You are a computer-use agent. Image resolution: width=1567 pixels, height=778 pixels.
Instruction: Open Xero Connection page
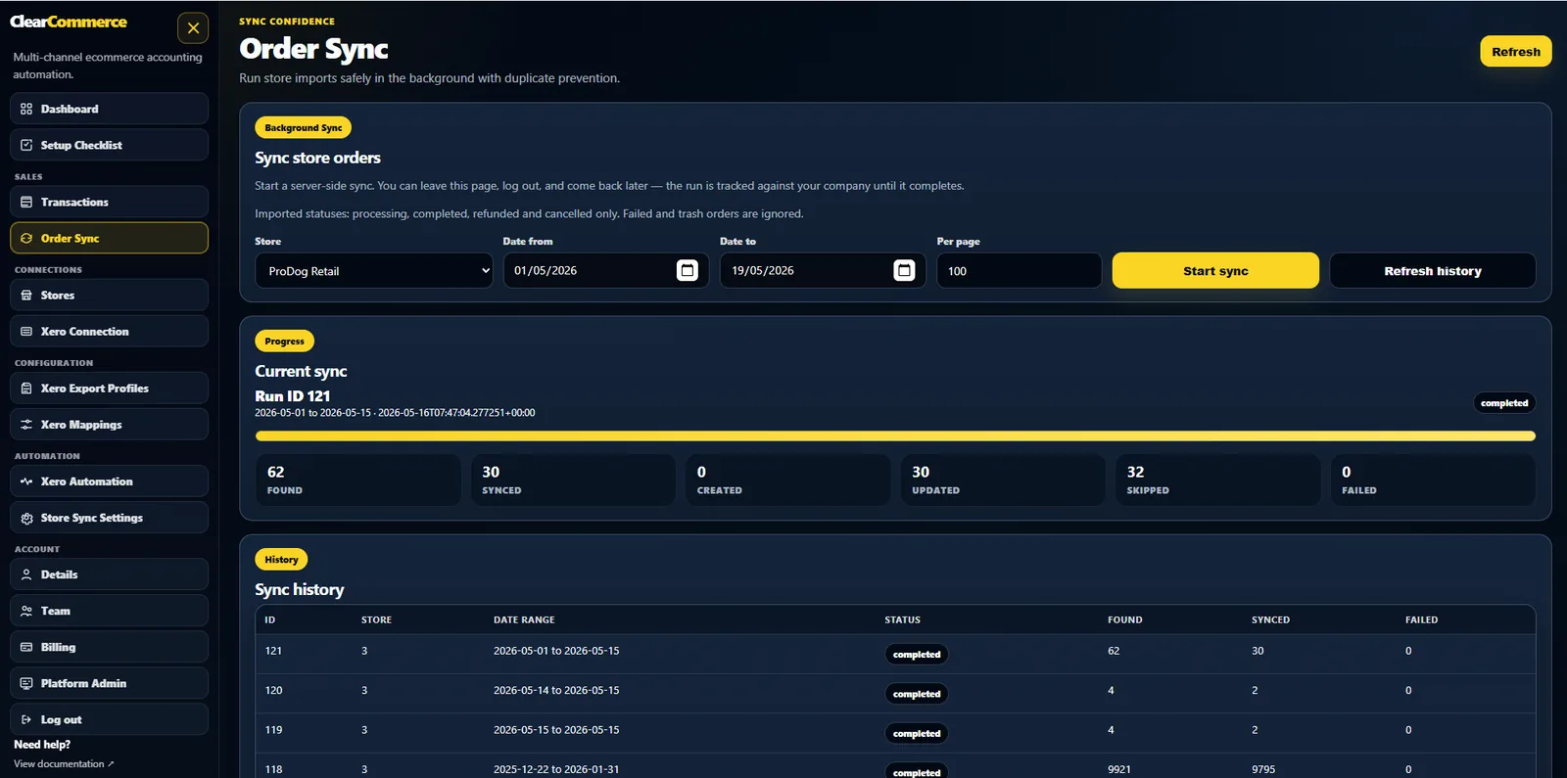click(x=109, y=332)
